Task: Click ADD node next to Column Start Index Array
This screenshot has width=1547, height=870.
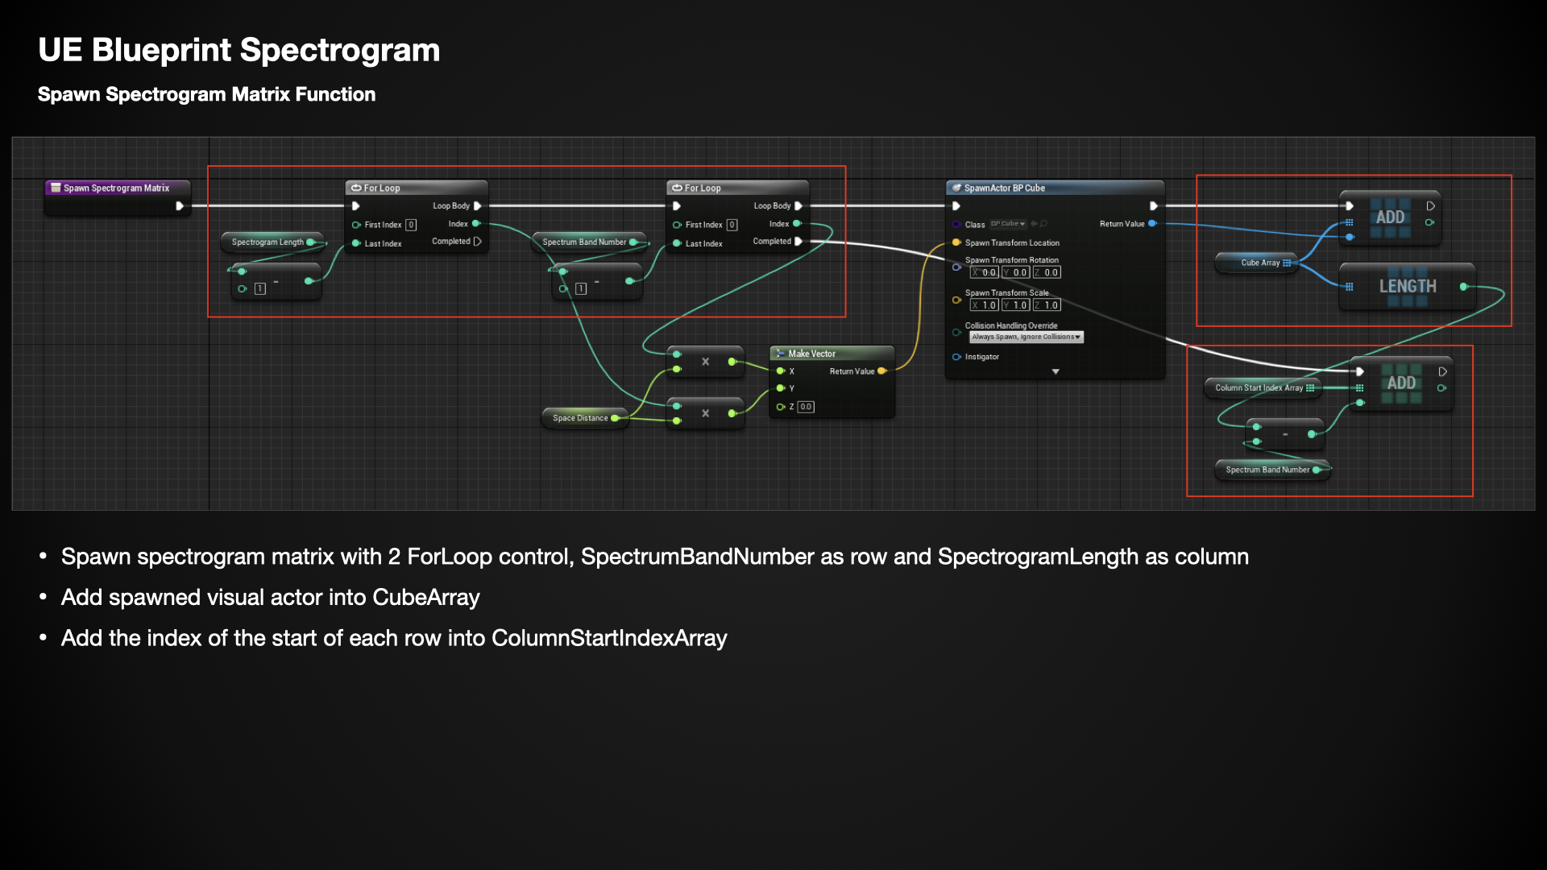Action: [x=1401, y=383]
